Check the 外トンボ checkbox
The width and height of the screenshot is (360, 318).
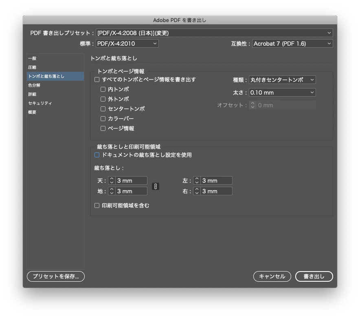103,99
